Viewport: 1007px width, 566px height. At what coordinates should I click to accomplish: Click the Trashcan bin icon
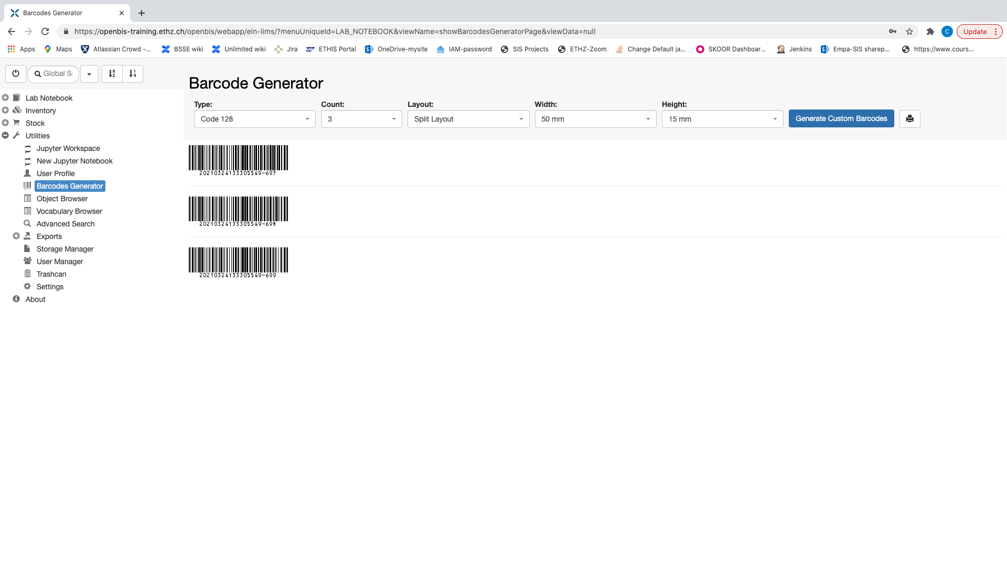[27, 274]
